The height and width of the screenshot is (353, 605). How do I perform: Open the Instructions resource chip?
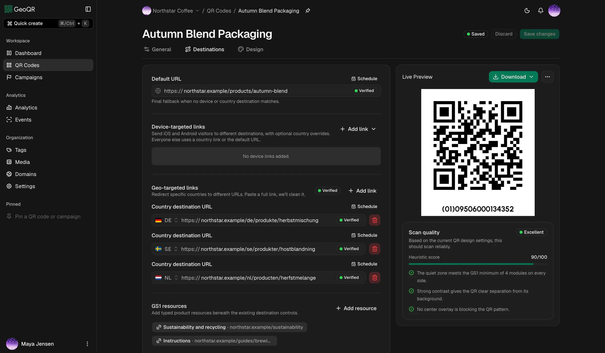[x=214, y=341]
